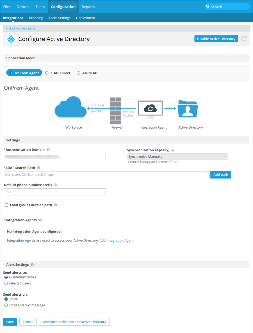Click the 'Port 443, 80, 4833' label
The image size is (253, 333).
[x=129, y=114]
